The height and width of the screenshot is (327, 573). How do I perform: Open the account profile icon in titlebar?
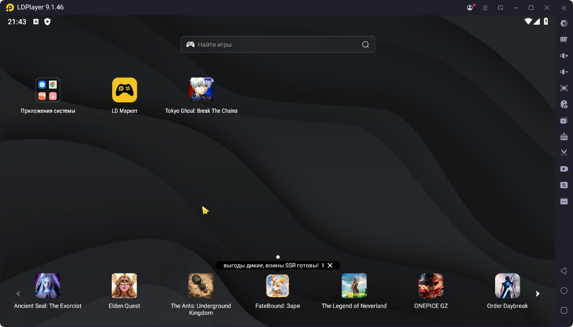point(470,8)
